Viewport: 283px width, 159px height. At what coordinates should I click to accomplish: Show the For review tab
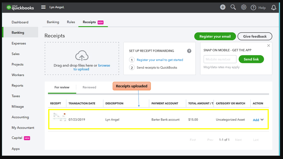tap(62, 87)
